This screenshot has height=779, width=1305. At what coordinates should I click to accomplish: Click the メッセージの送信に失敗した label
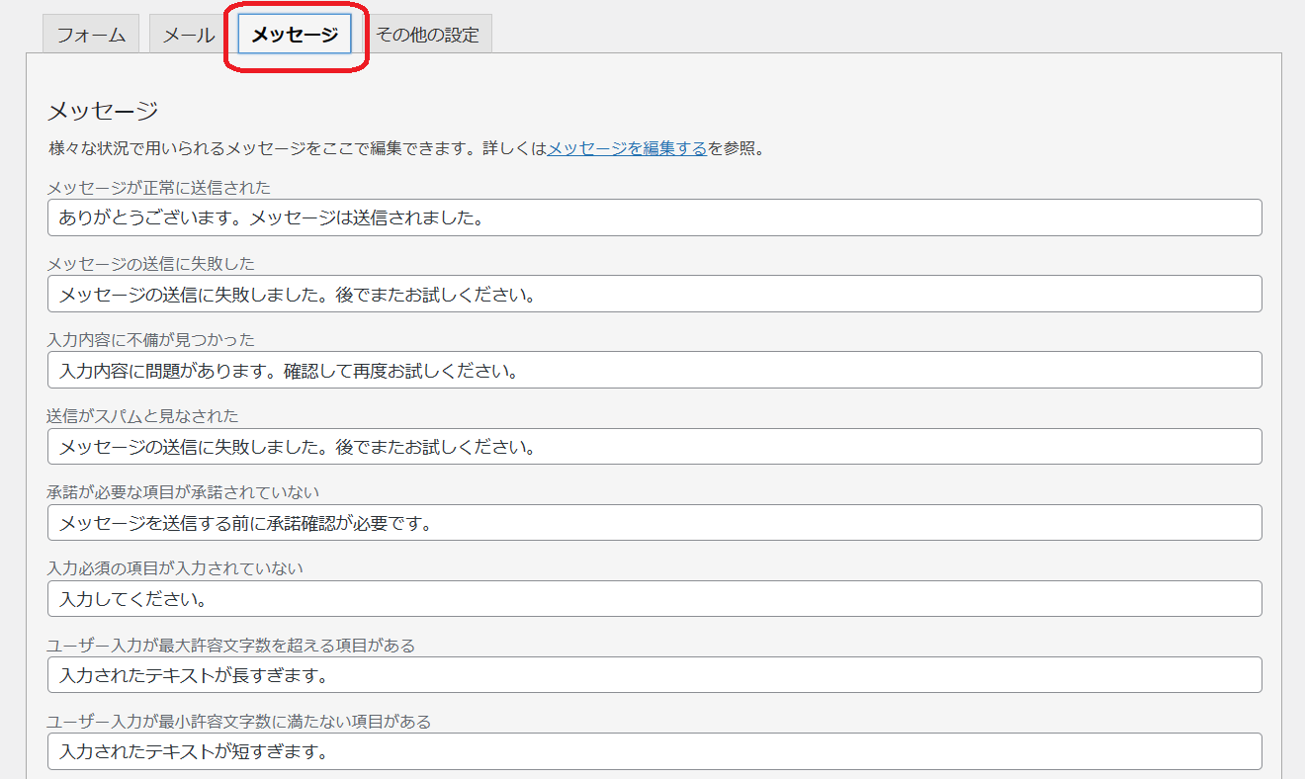coord(151,263)
